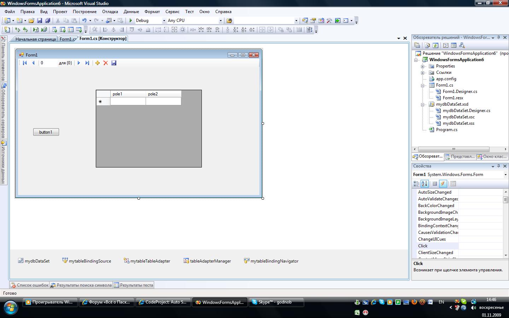
Task: Toggle the Events lightning view in Properties
Action: click(x=443, y=183)
